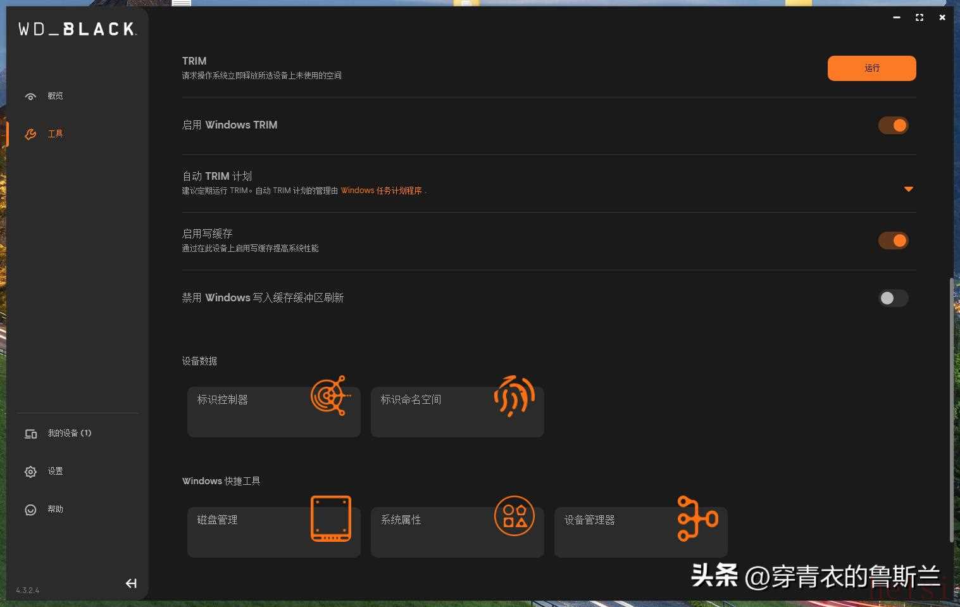
Task: Click the 帮助 smiley icon
Action: (x=30, y=510)
